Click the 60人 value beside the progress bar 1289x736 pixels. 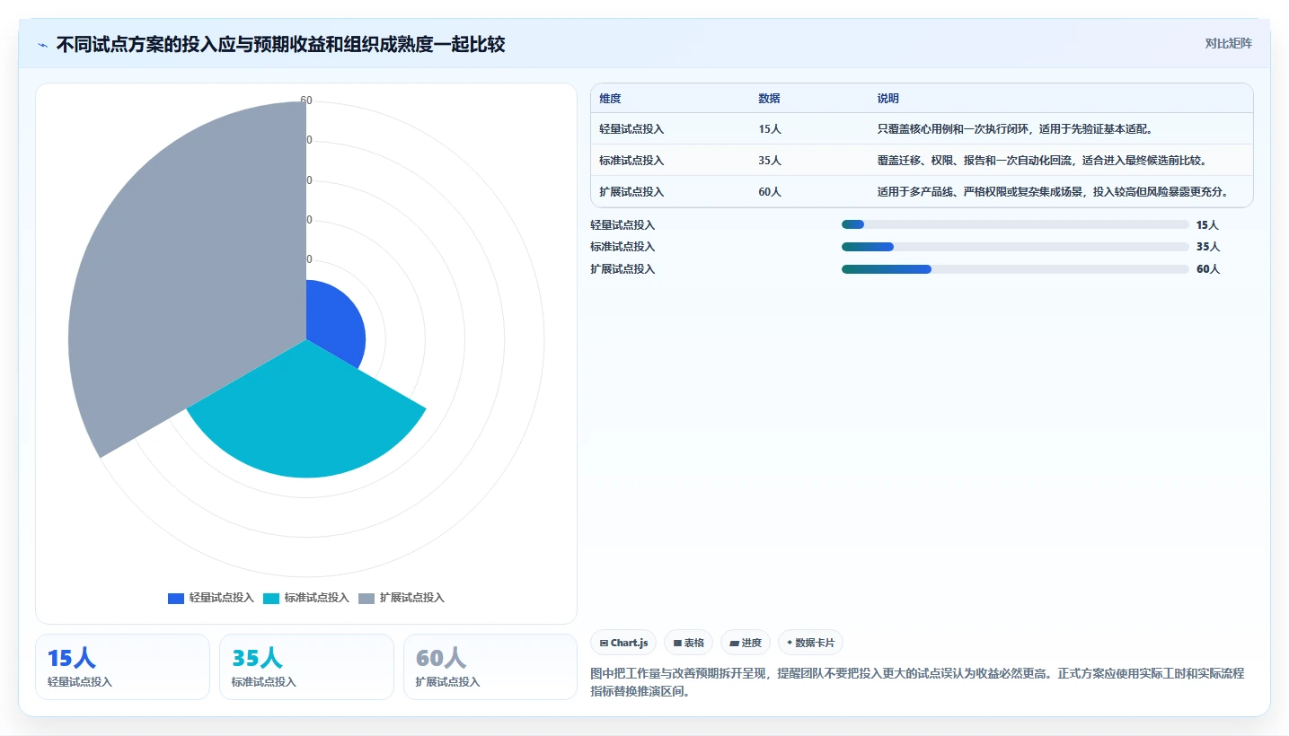point(1207,269)
